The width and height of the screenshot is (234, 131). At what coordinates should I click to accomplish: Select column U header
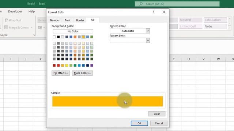point(189,59)
